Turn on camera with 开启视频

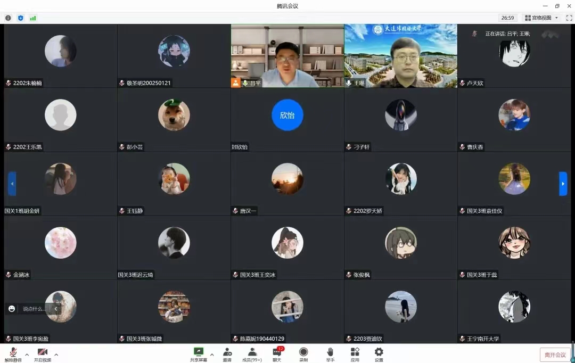[43, 353]
